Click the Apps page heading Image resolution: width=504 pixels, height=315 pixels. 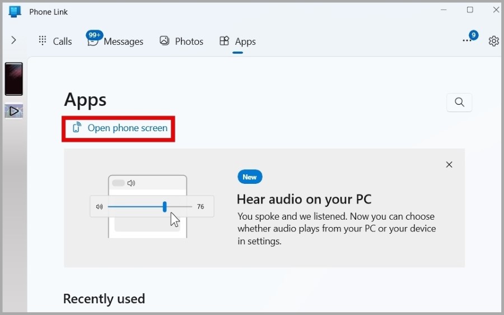coord(85,100)
